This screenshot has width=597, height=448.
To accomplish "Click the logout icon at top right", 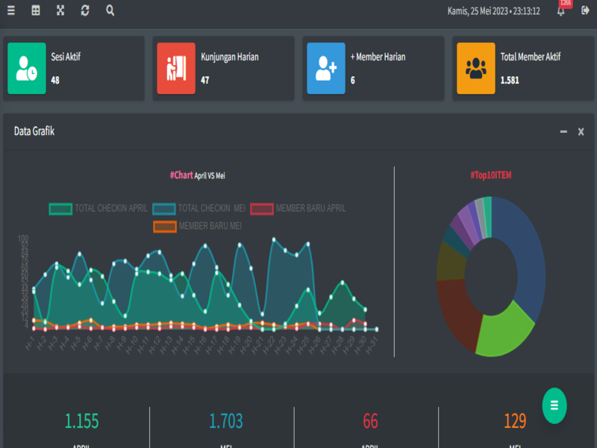I will point(585,10).
